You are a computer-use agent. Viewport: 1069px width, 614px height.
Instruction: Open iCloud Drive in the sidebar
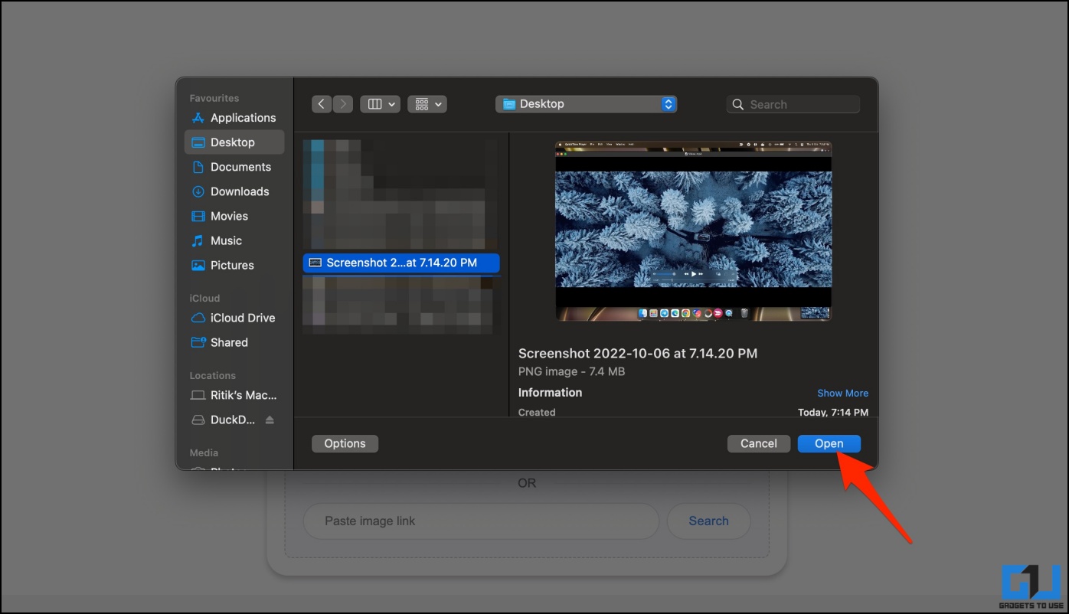234,318
